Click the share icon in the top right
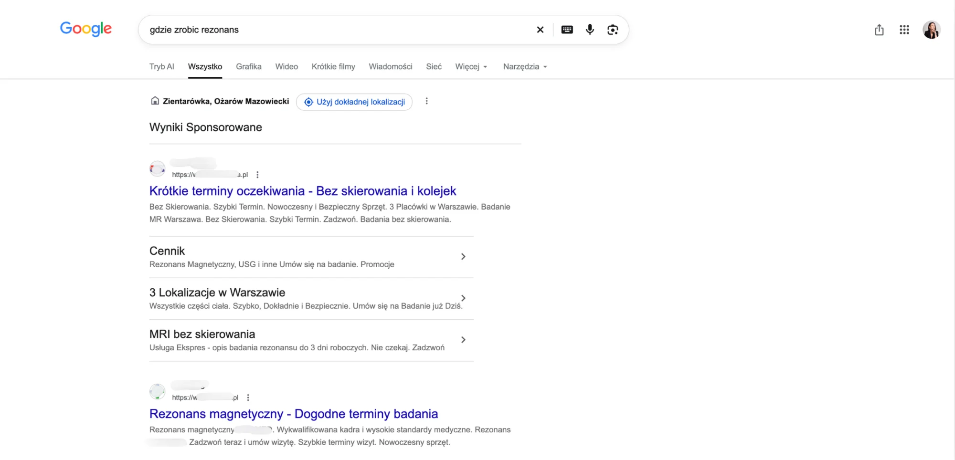Screen dimensions: 955x460 click(x=879, y=30)
